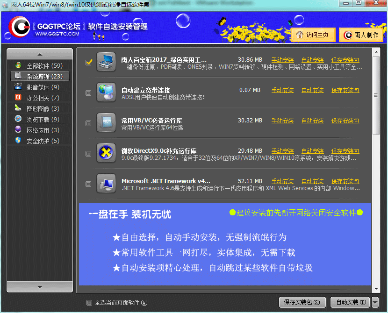Image resolution: width=388 pixels, height=313 pixels.
Task: Click the 微软DirectX9.0c补充运行库 title text
Action: click(x=159, y=151)
